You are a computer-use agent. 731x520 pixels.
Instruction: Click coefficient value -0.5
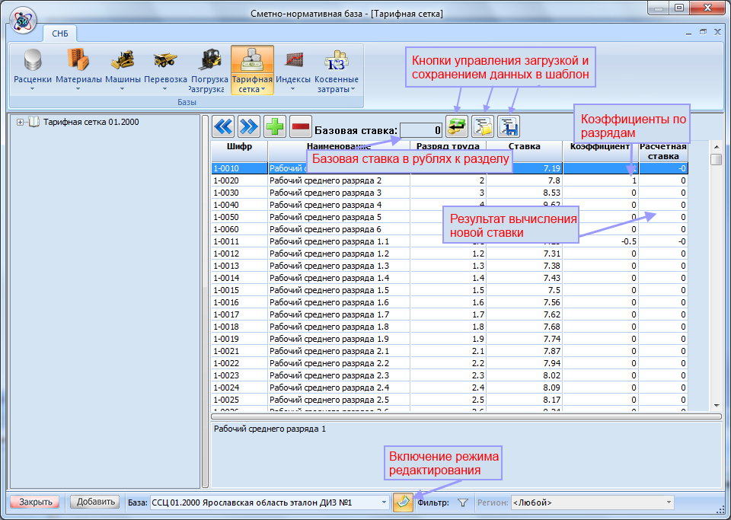point(601,241)
